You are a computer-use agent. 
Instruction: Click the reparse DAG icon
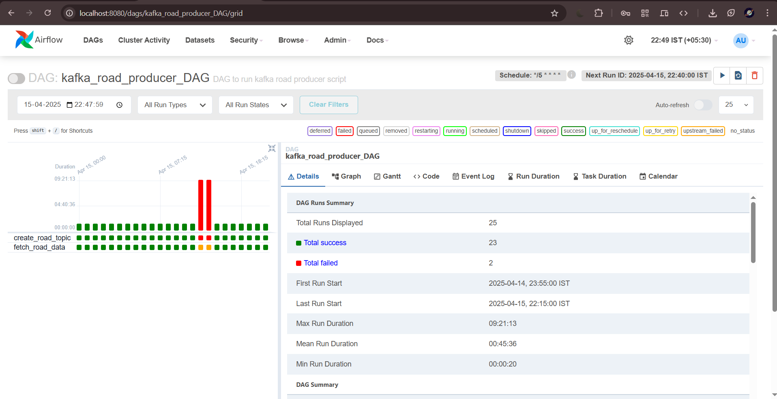738,75
